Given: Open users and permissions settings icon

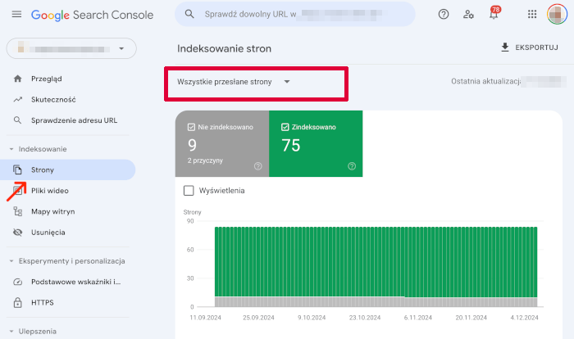Looking at the screenshot, I should (468, 14).
